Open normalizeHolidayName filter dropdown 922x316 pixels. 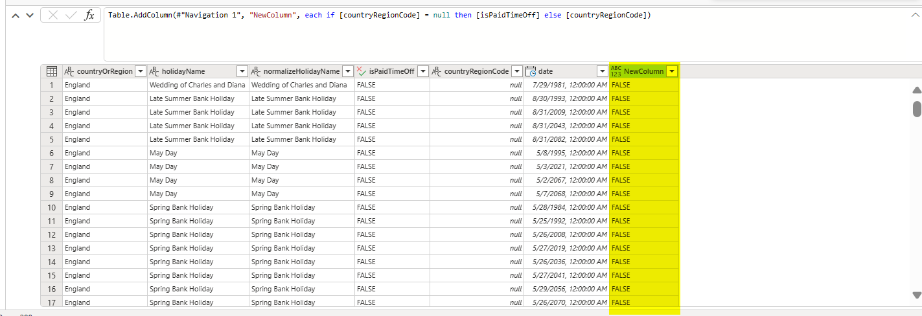coord(348,71)
